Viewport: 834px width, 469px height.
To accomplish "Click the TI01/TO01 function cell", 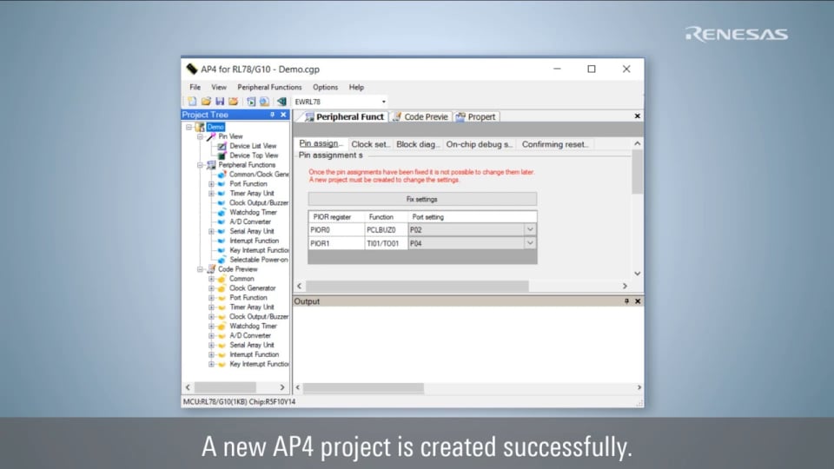I will [x=386, y=243].
